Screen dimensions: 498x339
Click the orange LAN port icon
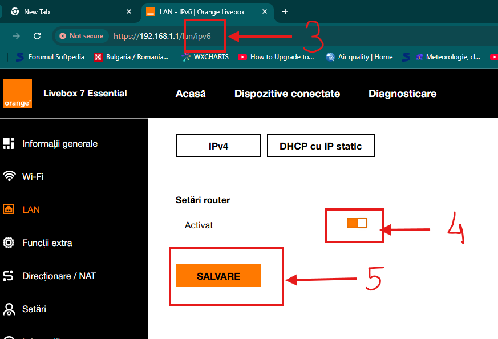9,209
